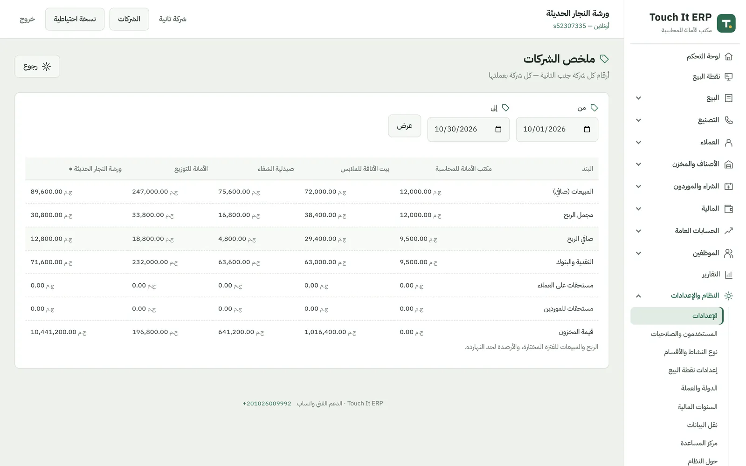Image resolution: width=746 pixels, height=466 pixels.
Task: Select الإعدادات submenu item
Action: click(x=677, y=316)
